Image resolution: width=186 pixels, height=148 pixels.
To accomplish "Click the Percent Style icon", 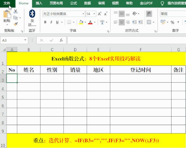I will point(172,22).
